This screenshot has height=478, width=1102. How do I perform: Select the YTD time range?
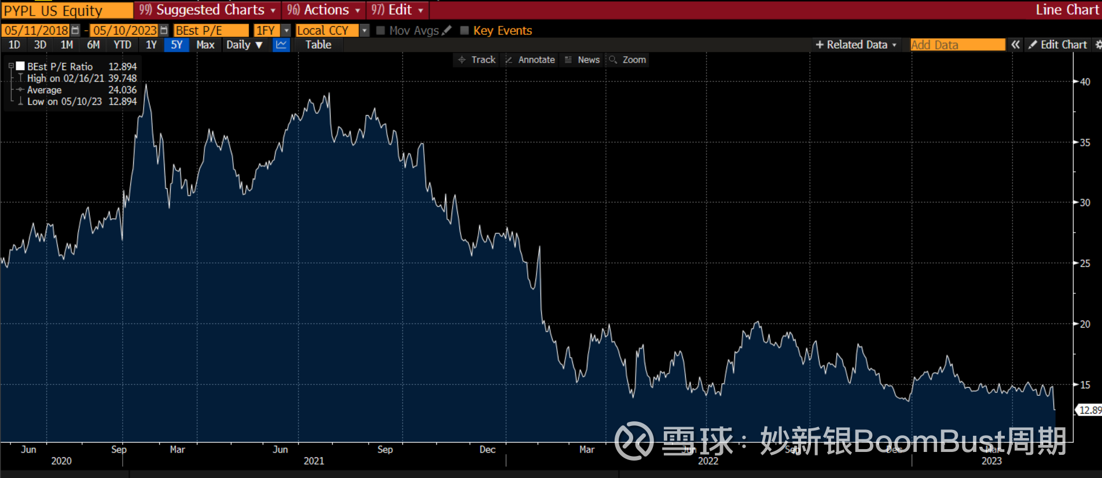(122, 45)
